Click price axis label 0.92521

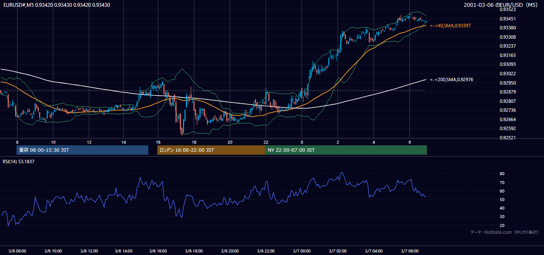point(507,138)
